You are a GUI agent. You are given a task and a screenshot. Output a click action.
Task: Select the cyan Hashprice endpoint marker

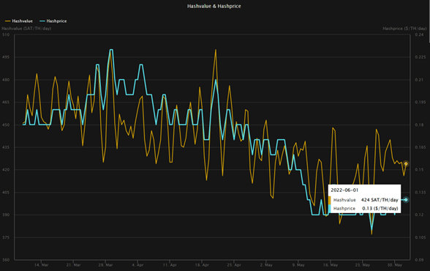coord(406,200)
